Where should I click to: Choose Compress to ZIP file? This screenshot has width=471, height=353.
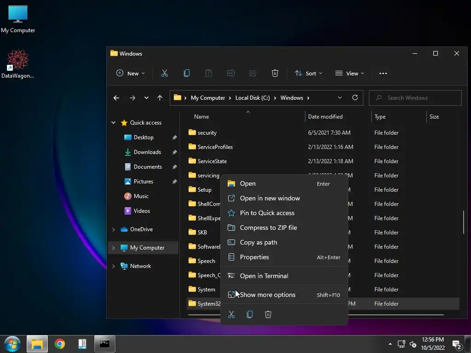[x=284, y=228]
